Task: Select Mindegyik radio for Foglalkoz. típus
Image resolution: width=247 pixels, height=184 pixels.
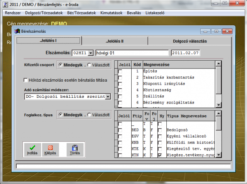Action: point(61,115)
